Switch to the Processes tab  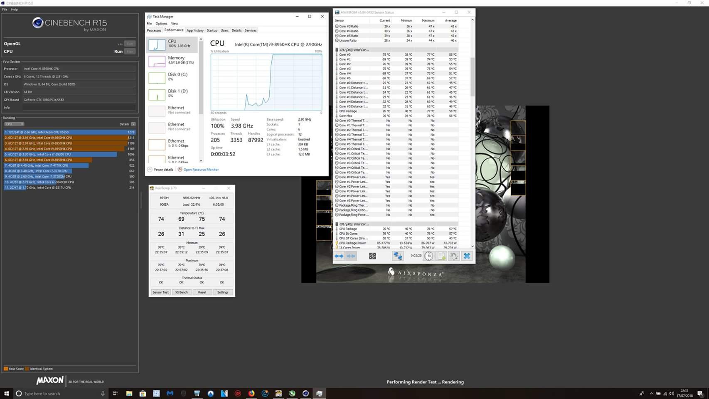pos(154,30)
